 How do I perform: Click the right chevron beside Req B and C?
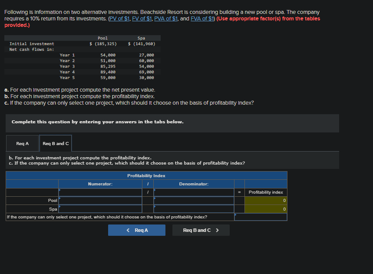click(217, 230)
